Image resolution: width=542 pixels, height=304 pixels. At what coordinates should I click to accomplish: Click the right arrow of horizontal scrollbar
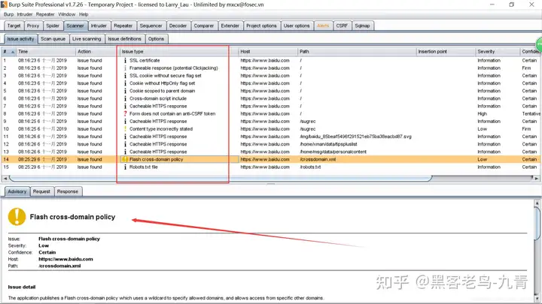pos(536,178)
